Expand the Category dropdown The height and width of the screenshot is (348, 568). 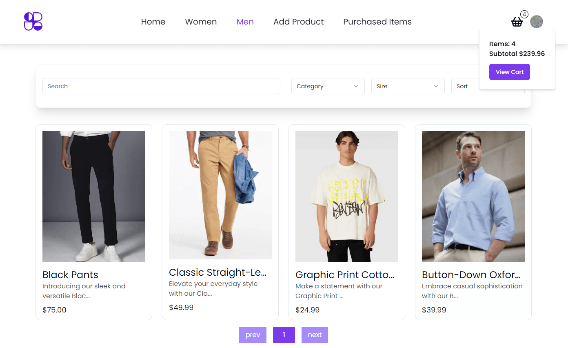pos(328,86)
